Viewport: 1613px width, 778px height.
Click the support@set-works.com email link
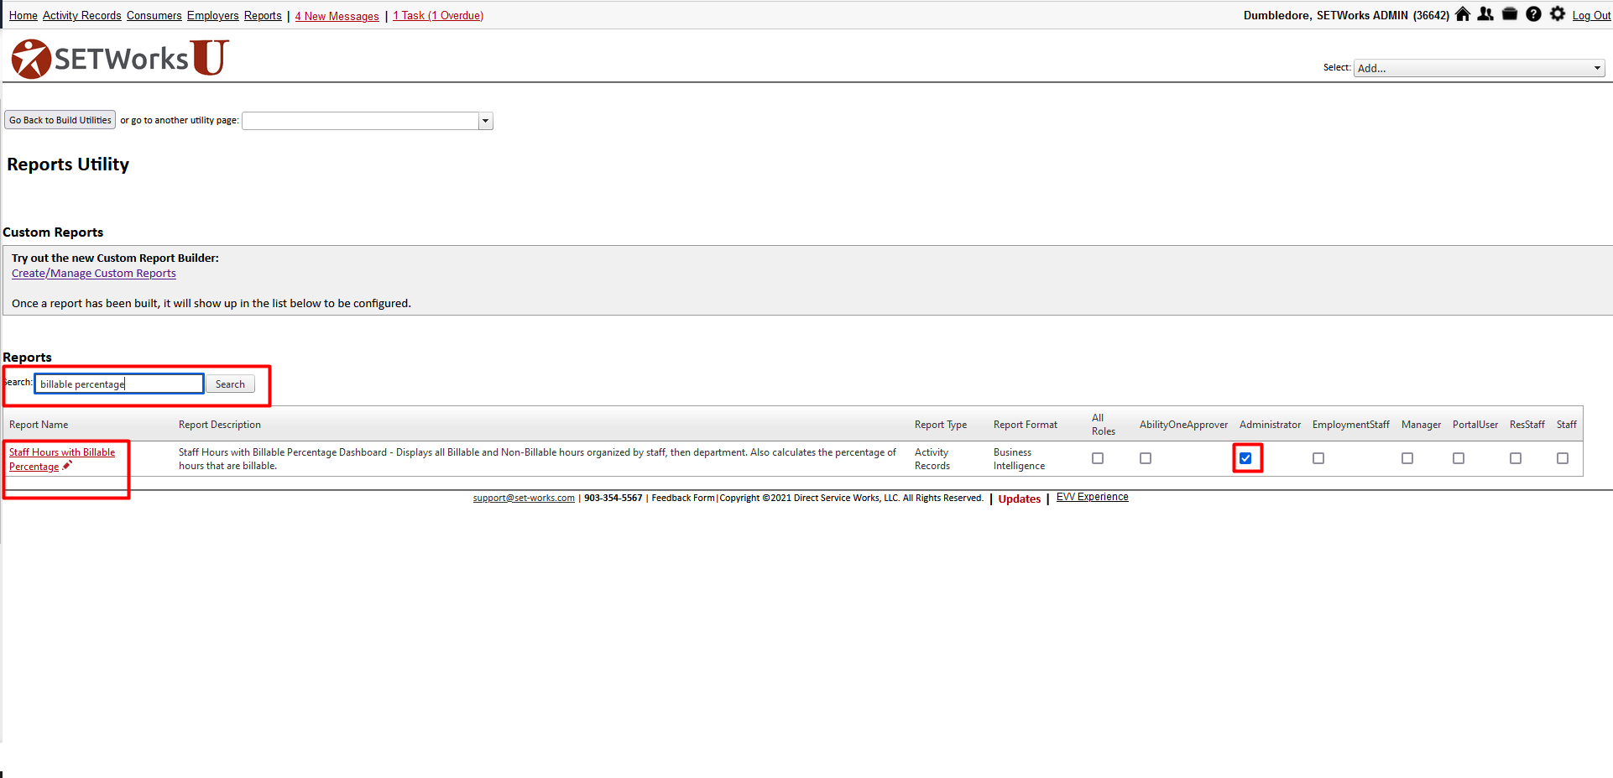[524, 498]
